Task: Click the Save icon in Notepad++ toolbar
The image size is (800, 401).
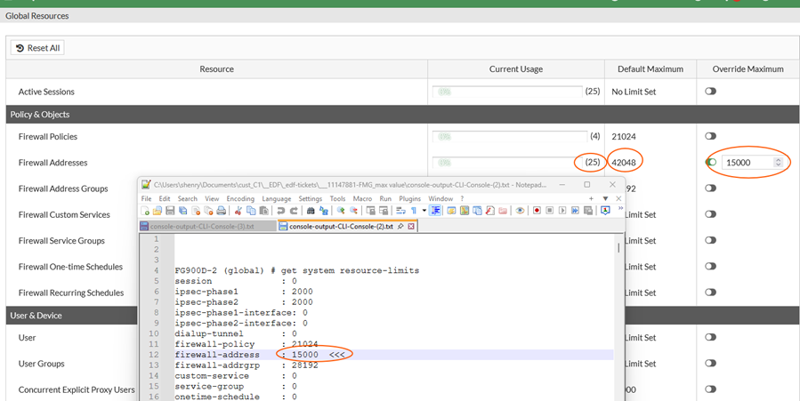Action: pos(170,211)
